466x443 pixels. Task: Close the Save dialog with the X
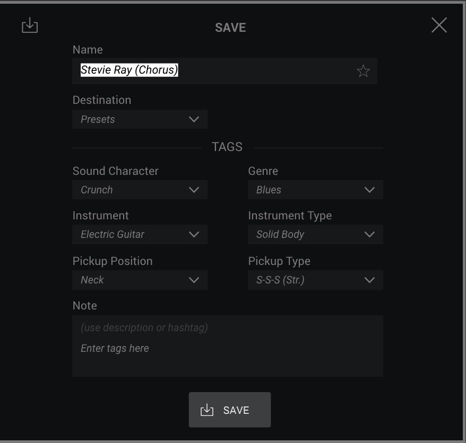[x=439, y=25]
